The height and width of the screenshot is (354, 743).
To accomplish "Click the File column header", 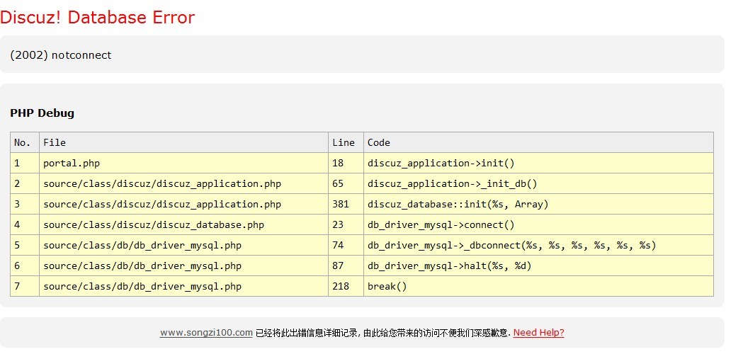I will click(184, 142).
